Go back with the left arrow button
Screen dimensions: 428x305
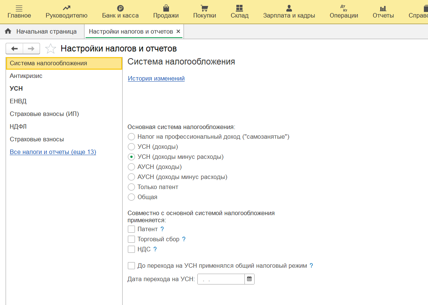[15, 49]
